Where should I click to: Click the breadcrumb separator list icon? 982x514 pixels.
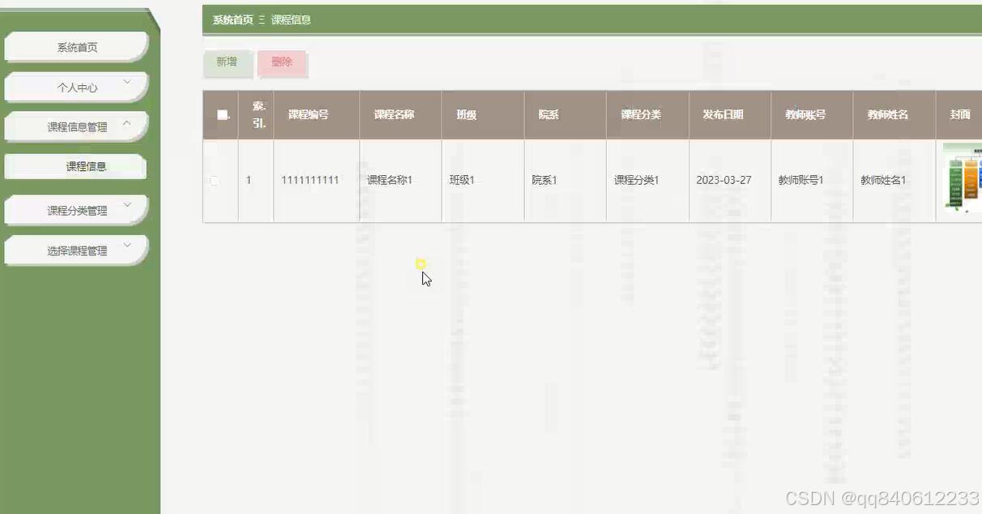point(263,19)
